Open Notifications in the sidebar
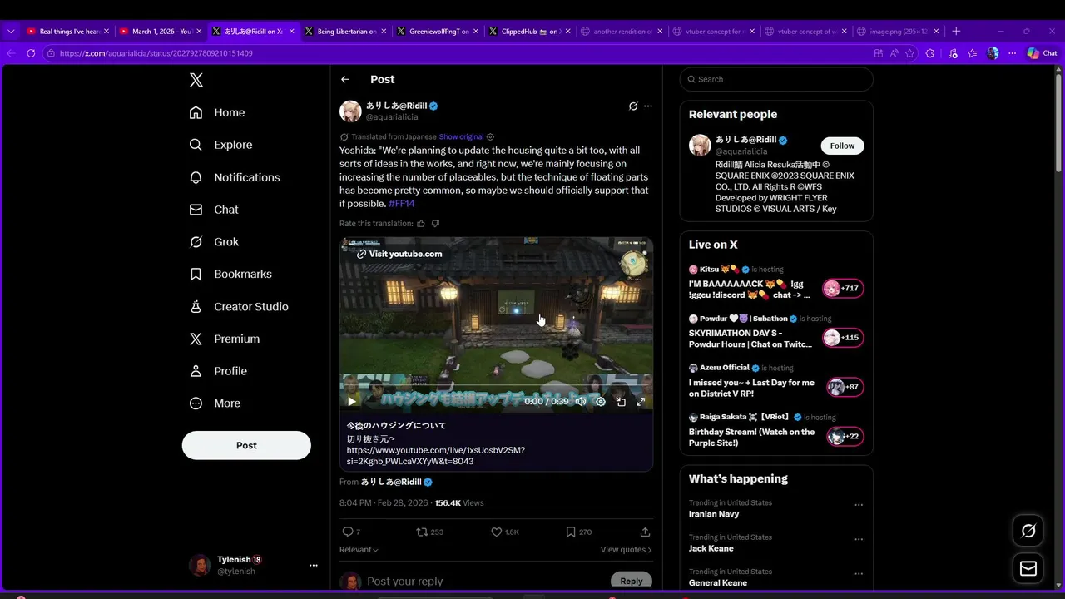Viewport: 1065px width, 599px height. (x=235, y=177)
